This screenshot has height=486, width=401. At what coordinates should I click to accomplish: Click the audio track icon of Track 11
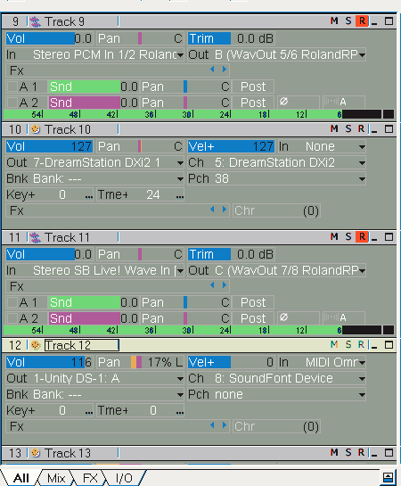pos(35,238)
